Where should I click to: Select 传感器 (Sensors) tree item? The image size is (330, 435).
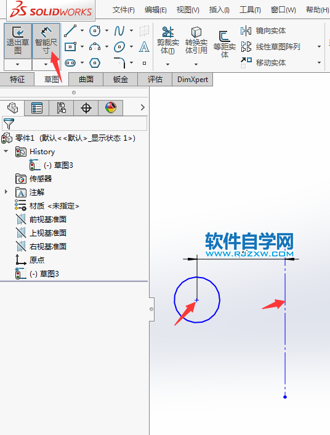point(34,179)
